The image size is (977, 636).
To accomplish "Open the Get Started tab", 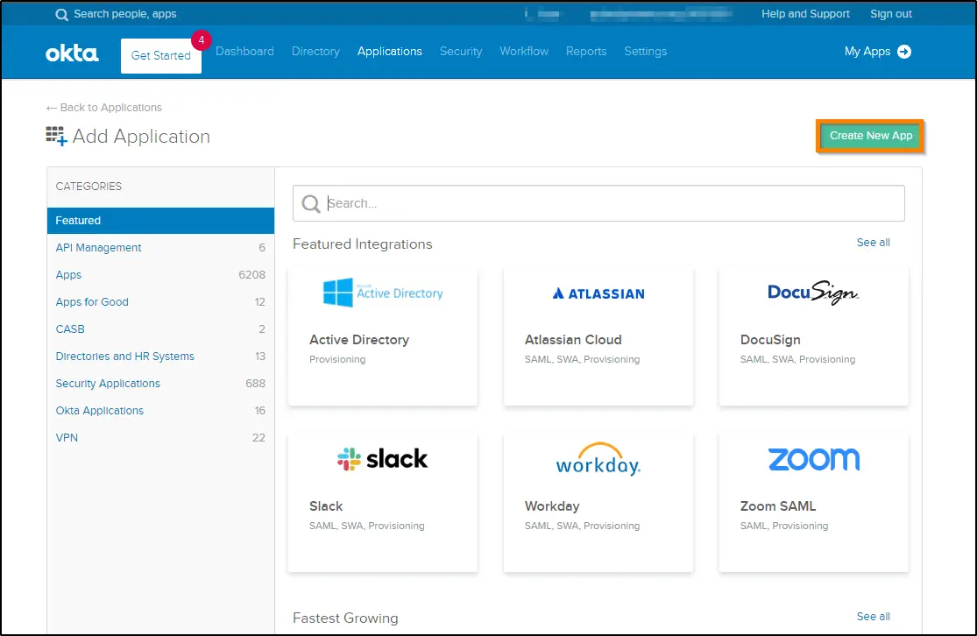I will click(160, 55).
